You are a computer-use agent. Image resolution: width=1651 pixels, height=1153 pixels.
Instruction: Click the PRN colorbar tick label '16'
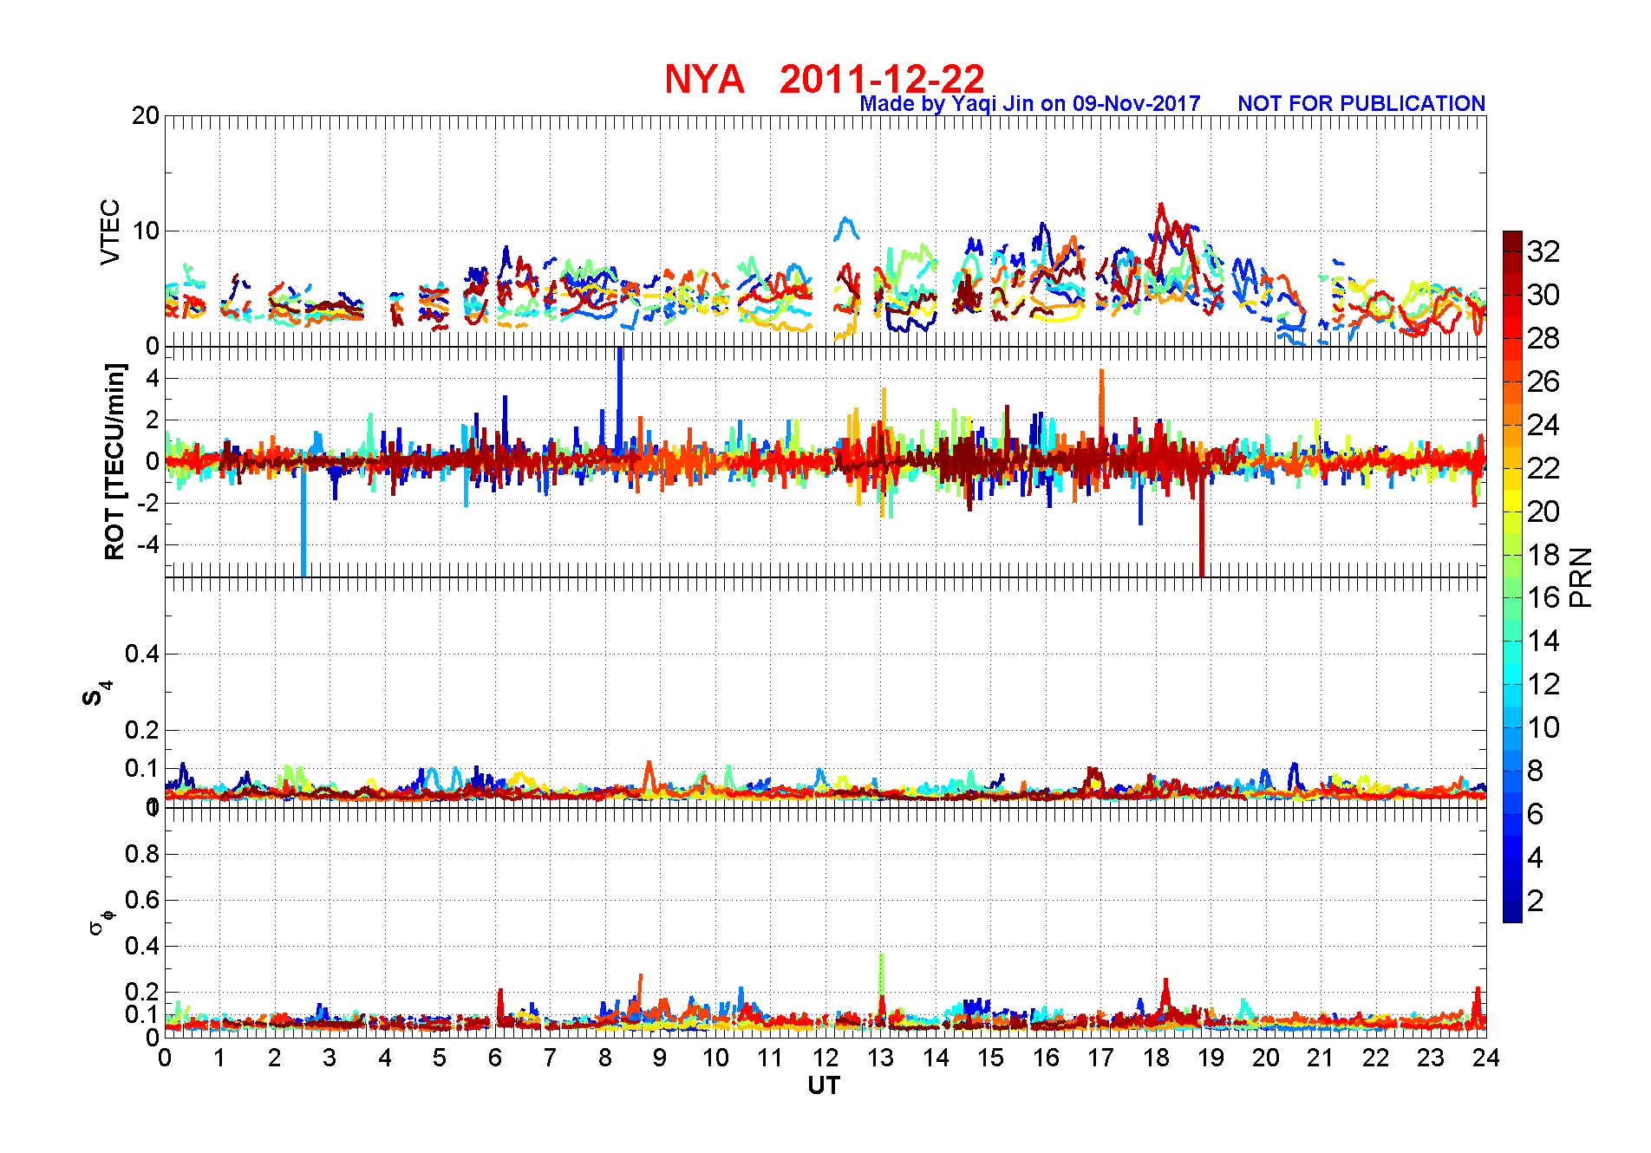(x=1543, y=597)
